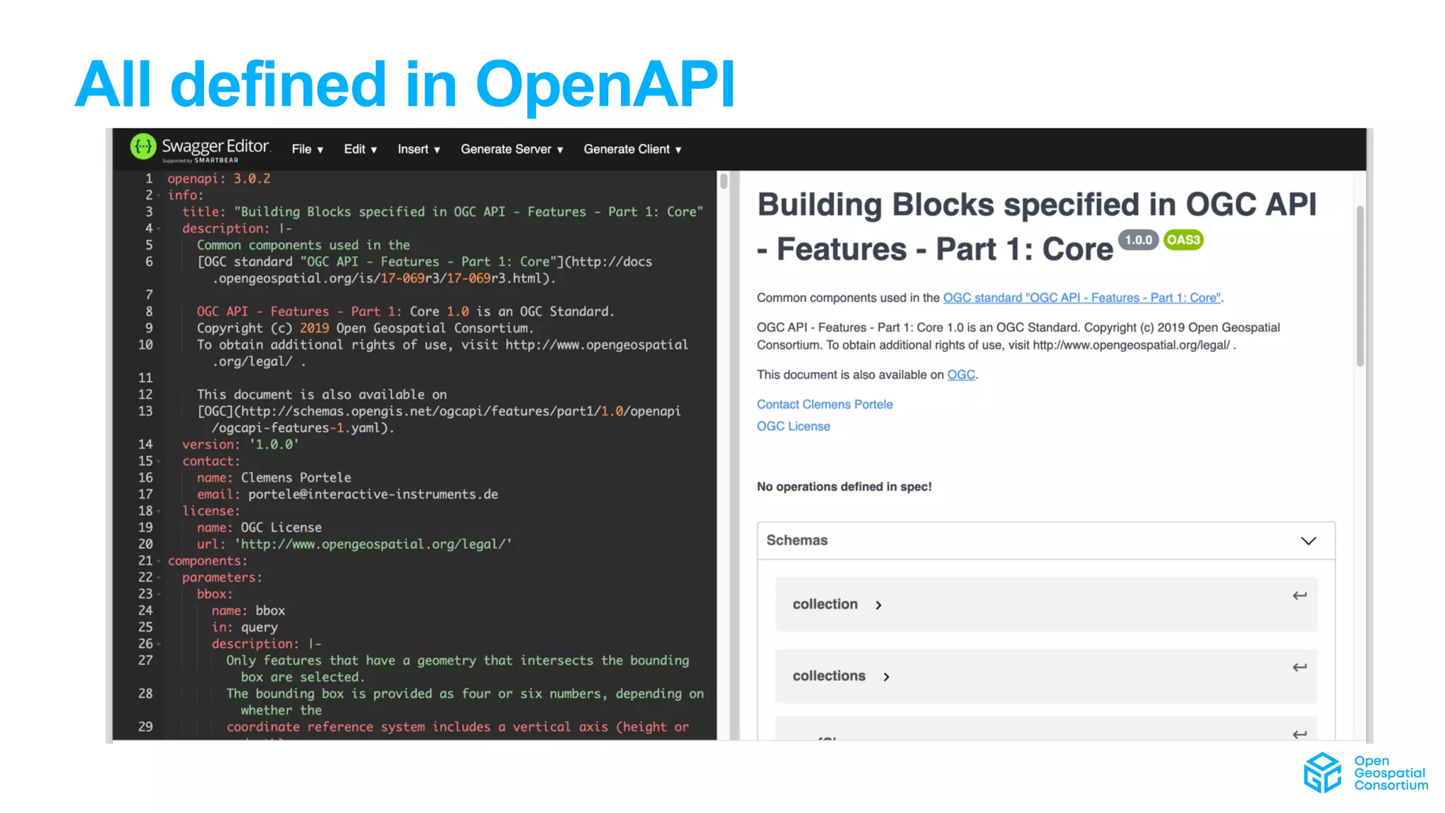This screenshot has height=813, width=1445.
Task: Fold the license block at line 18
Action: tap(159, 511)
